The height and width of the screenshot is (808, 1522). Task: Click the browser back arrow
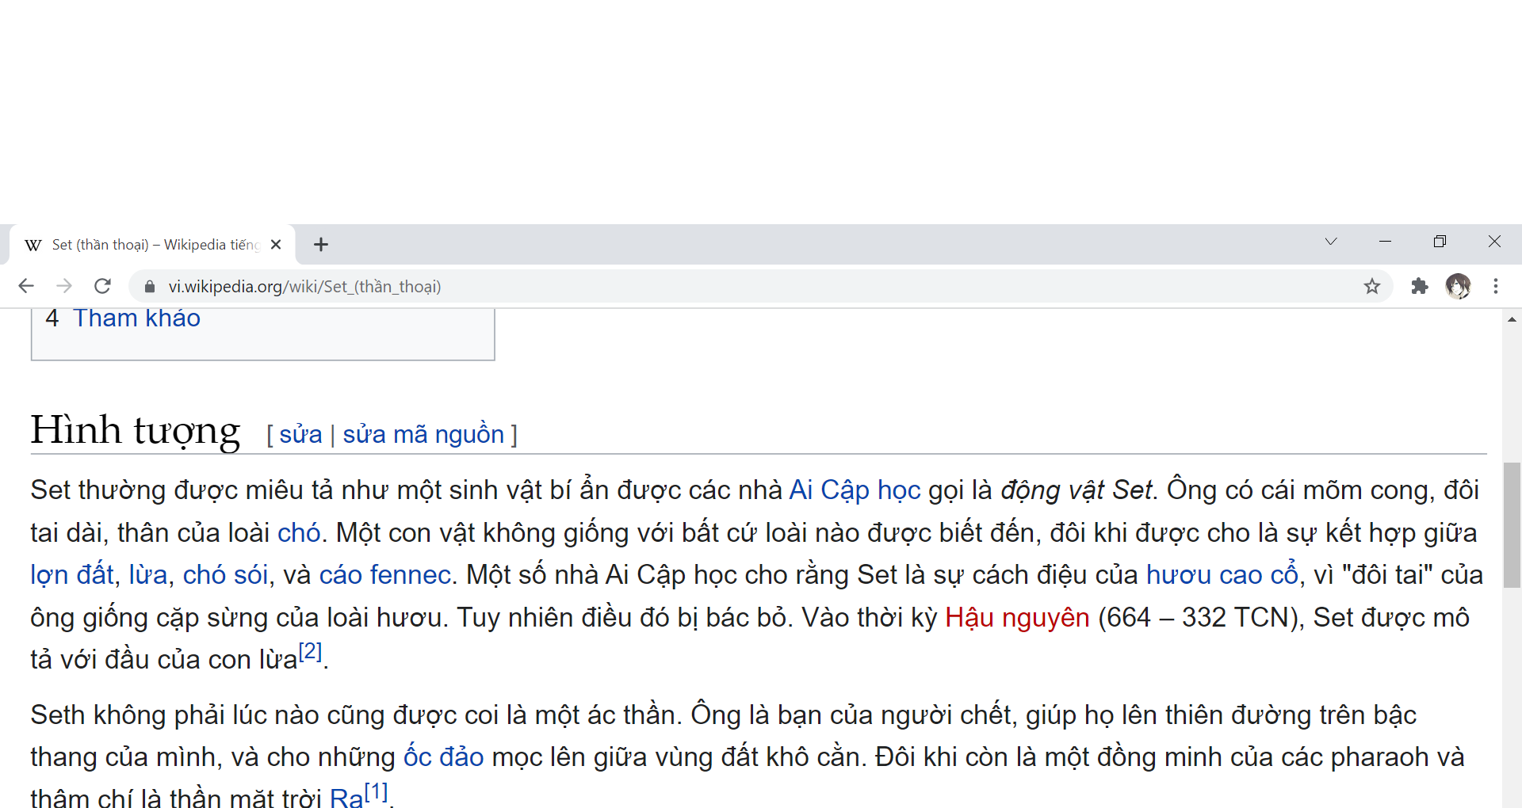26,286
